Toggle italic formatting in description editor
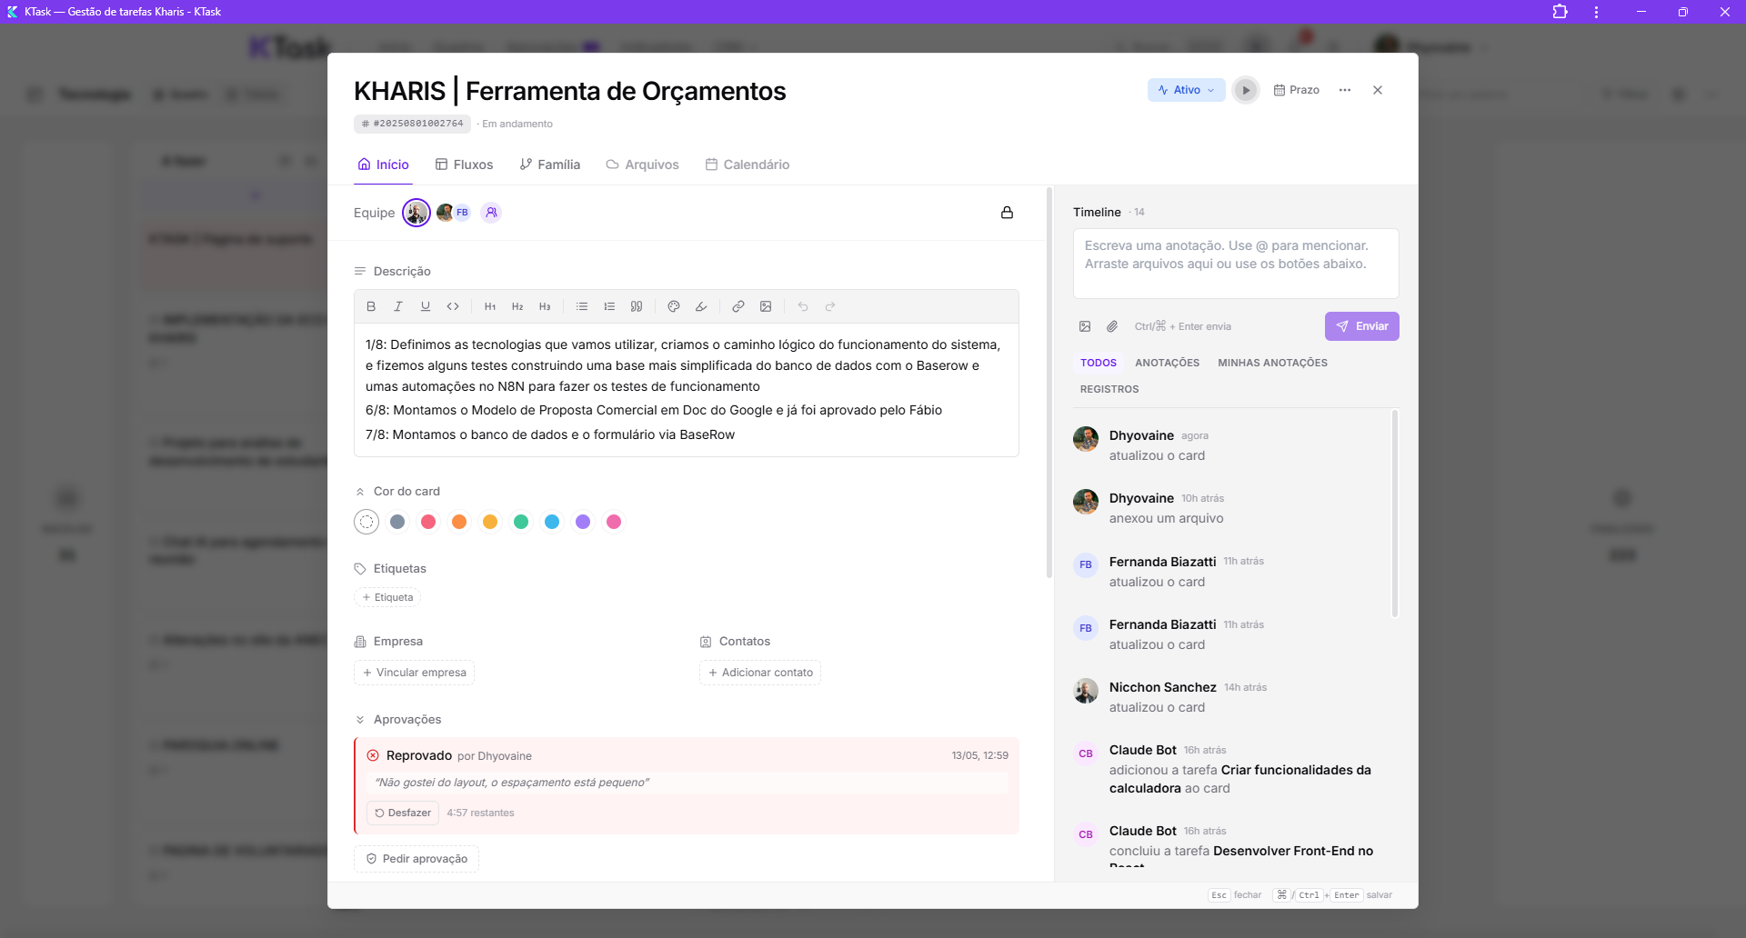This screenshot has width=1746, height=938. (398, 307)
